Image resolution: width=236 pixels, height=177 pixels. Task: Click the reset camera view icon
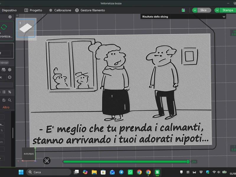click(47, 161)
